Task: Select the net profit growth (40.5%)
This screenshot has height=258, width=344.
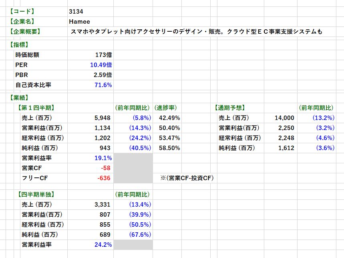Action: 140,148
